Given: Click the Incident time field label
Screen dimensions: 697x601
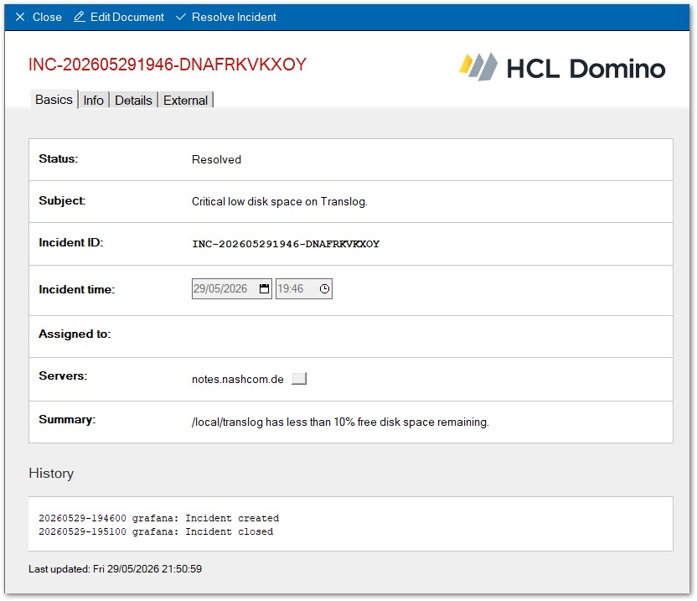Looking at the screenshot, I should [76, 289].
